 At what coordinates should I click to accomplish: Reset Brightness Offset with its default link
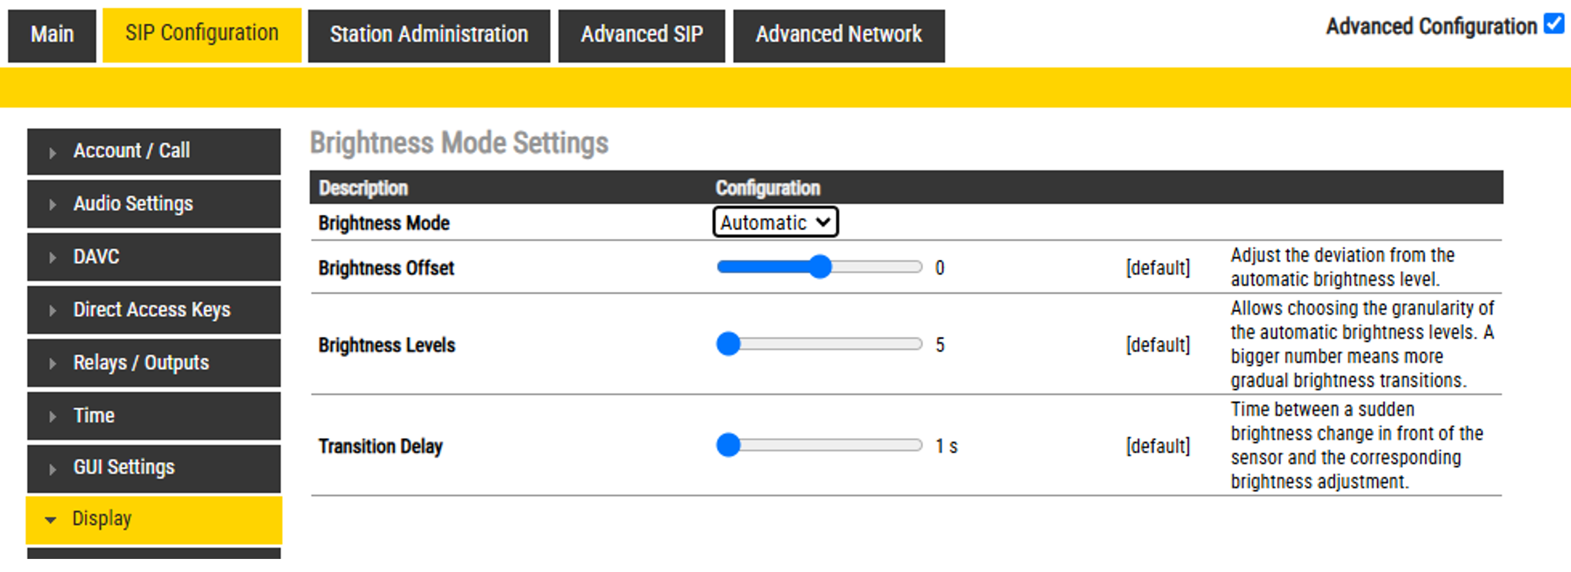coord(1157,268)
